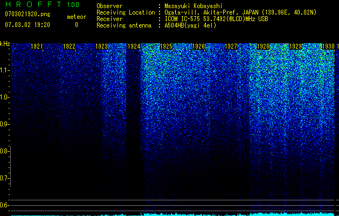Screen dimensions: 339x216
Task: Click the HROFFT 1.0.0 title text
Action: tap(43, 4)
